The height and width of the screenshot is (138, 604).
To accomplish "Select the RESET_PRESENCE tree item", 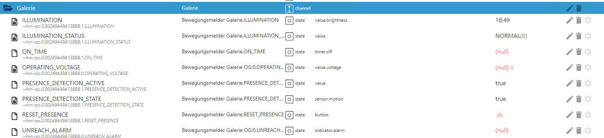I will point(45,115).
